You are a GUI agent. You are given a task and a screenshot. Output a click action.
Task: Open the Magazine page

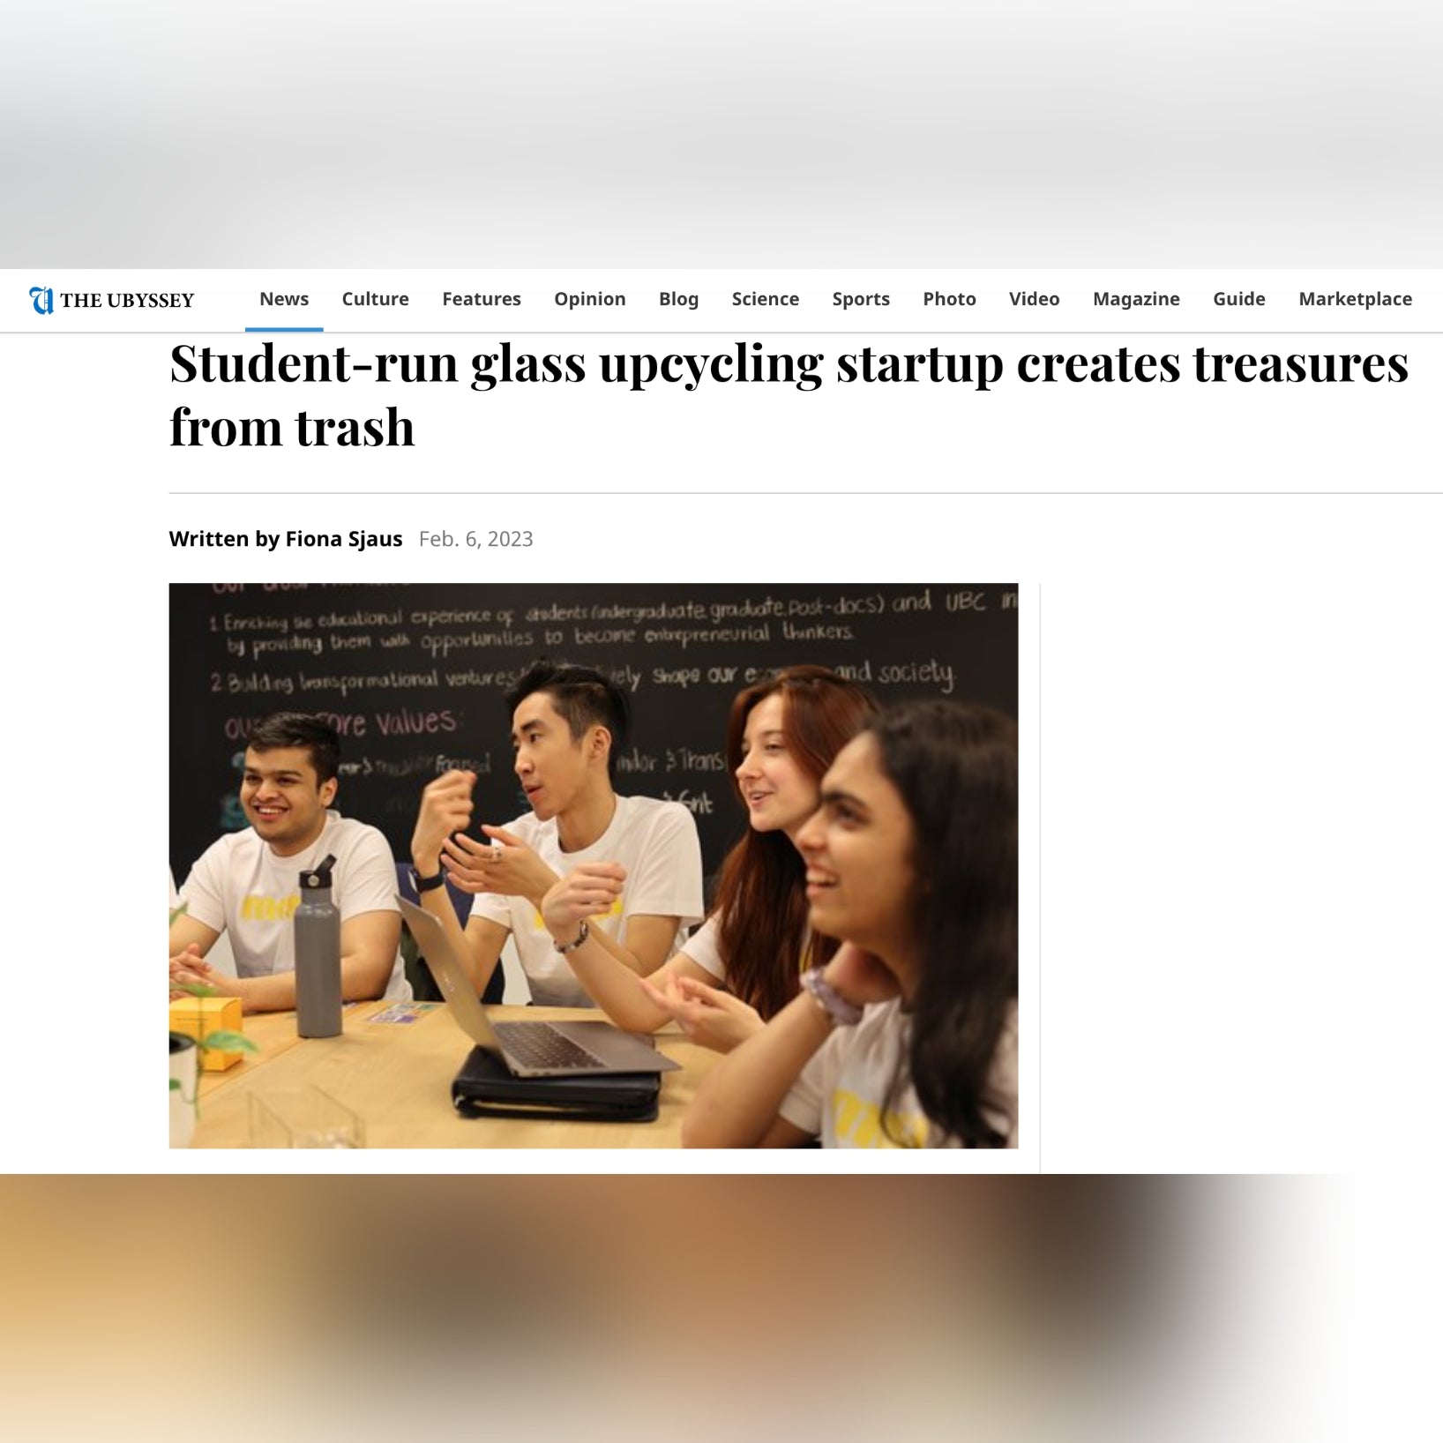[x=1136, y=299]
